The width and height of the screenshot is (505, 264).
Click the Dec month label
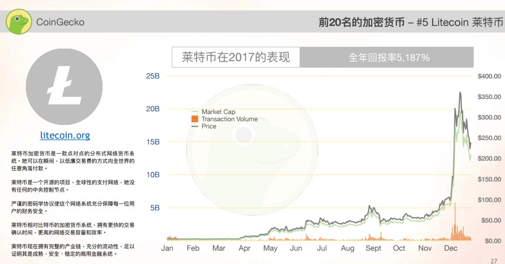coord(451,248)
